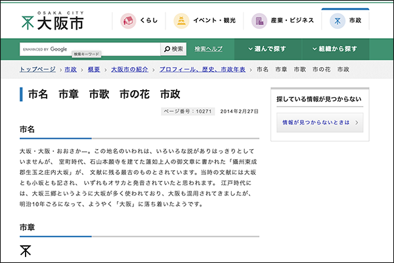
Task: Open the 市政 emblem icon in top navigation
Action: click(338, 21)
